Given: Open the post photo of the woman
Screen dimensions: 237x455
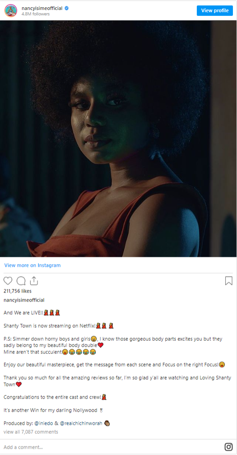Looking at the screenshot, I should point(118,139).
